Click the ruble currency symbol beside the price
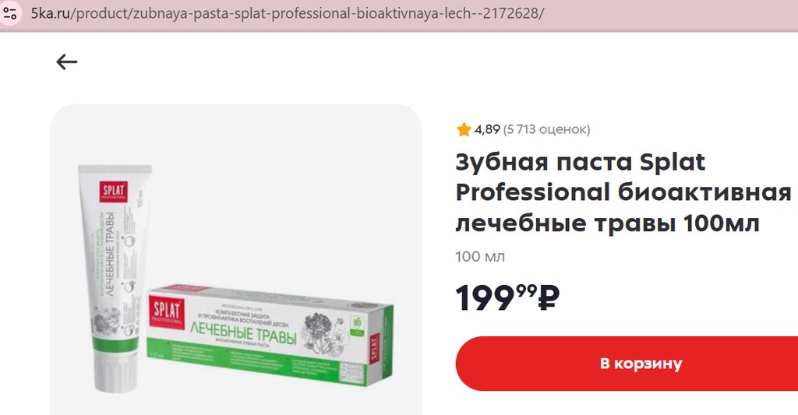Viewport: 798px width, 415px height. (549, 298)
